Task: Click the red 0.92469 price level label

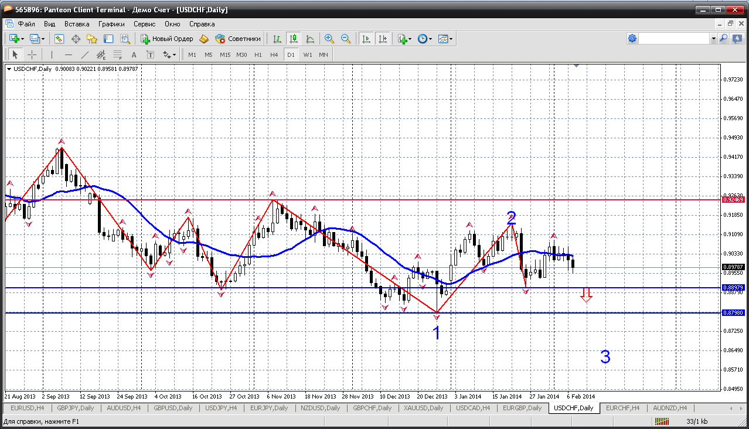Action: (x=733, y=200)
